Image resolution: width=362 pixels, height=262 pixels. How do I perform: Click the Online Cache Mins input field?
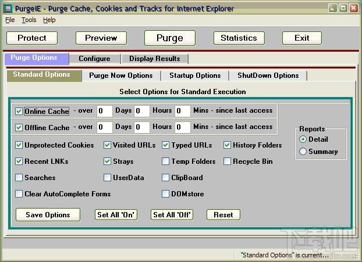(183, 111)
